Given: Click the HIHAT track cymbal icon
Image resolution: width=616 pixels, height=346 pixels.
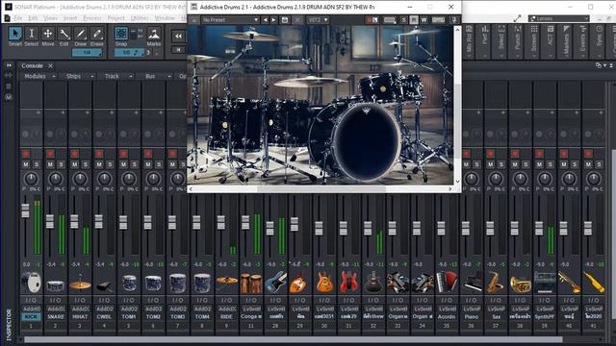Looking at the screenshot, I should coord(80,284).
